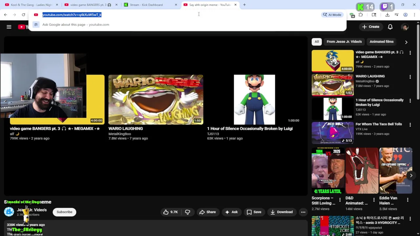420x236 pixels.
Task: Open Eddie Van Halen short thumbnail
Action: pos(396,171)
